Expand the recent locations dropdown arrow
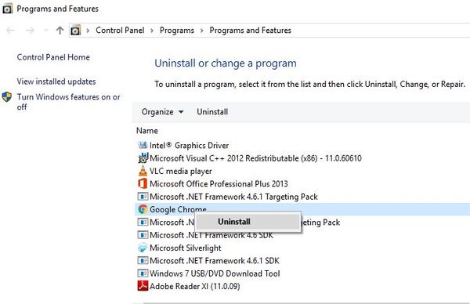Viewport: 470px width, 304px height. (x=46, y=31)
